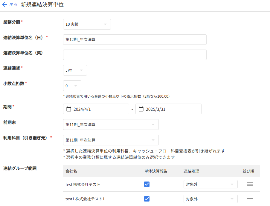270x206 pixels.
Task: Open the end date calendar icon
Action: click(141, 109)
